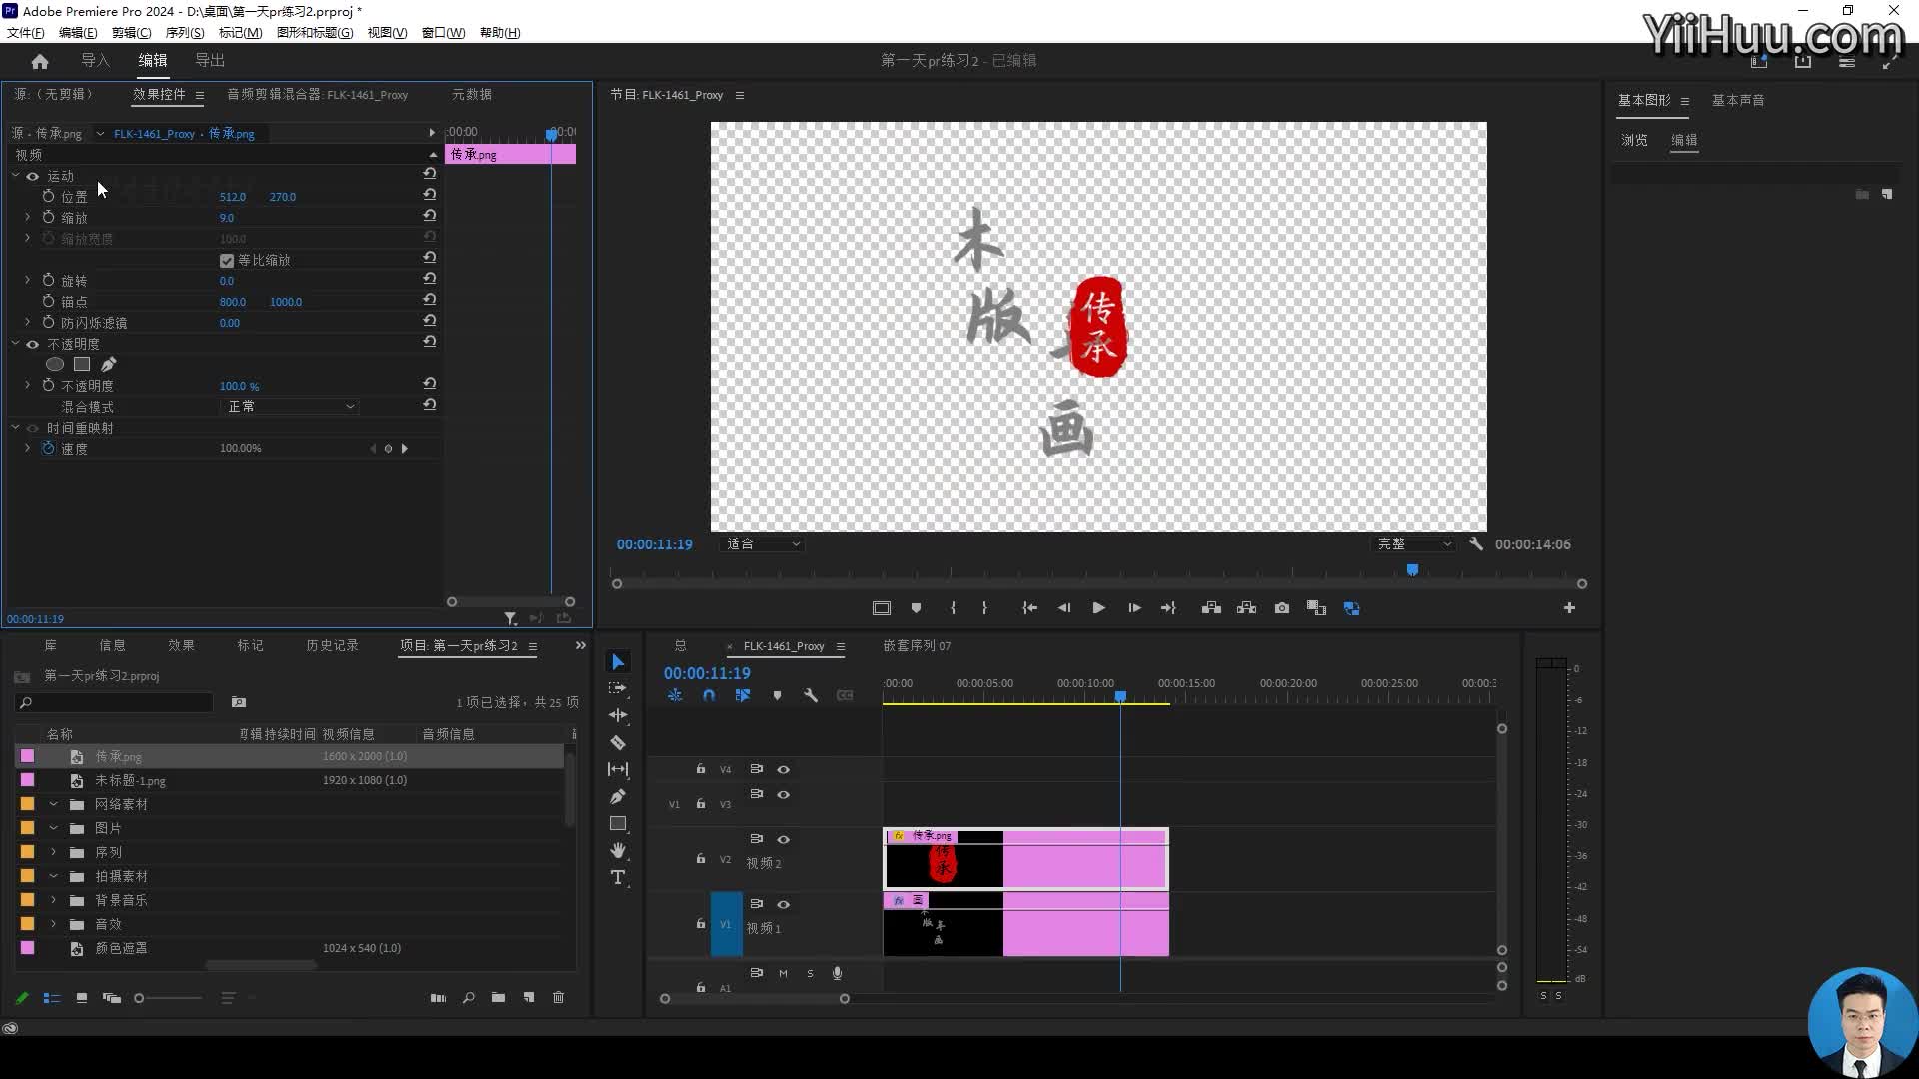1919x1079 pixels.
Task: Toggle V4 track output eye
Action: 784,769
